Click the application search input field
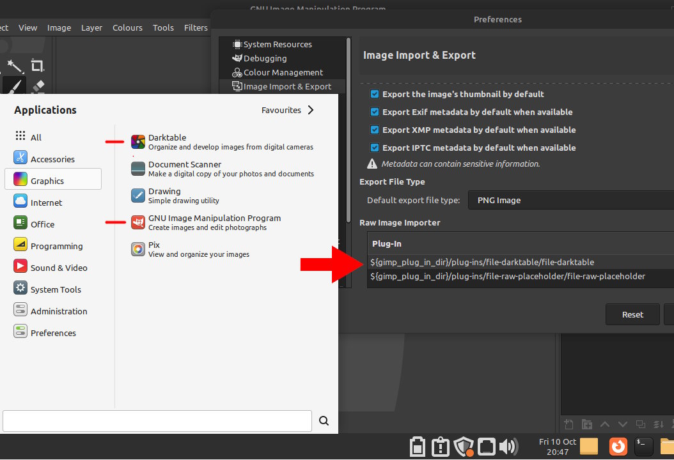The height and width of the screenshot is (460, 674). [x=157, y=421]
